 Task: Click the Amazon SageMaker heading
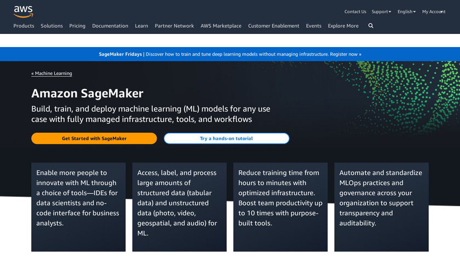pyautogui.click(x=87, y=93)
